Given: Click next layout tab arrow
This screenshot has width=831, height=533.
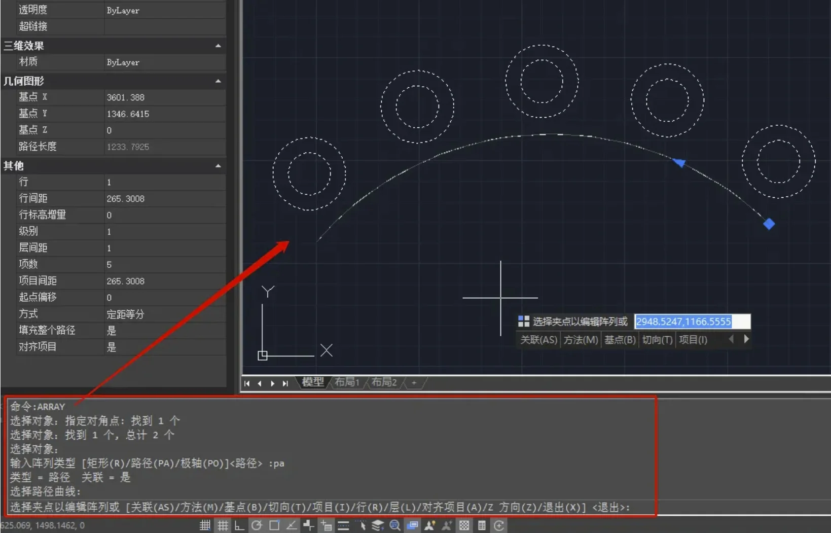Looking at the screenshot, I should pos(272,383).
